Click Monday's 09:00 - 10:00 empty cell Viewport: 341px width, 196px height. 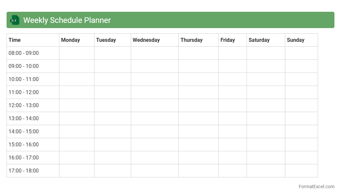77,66
